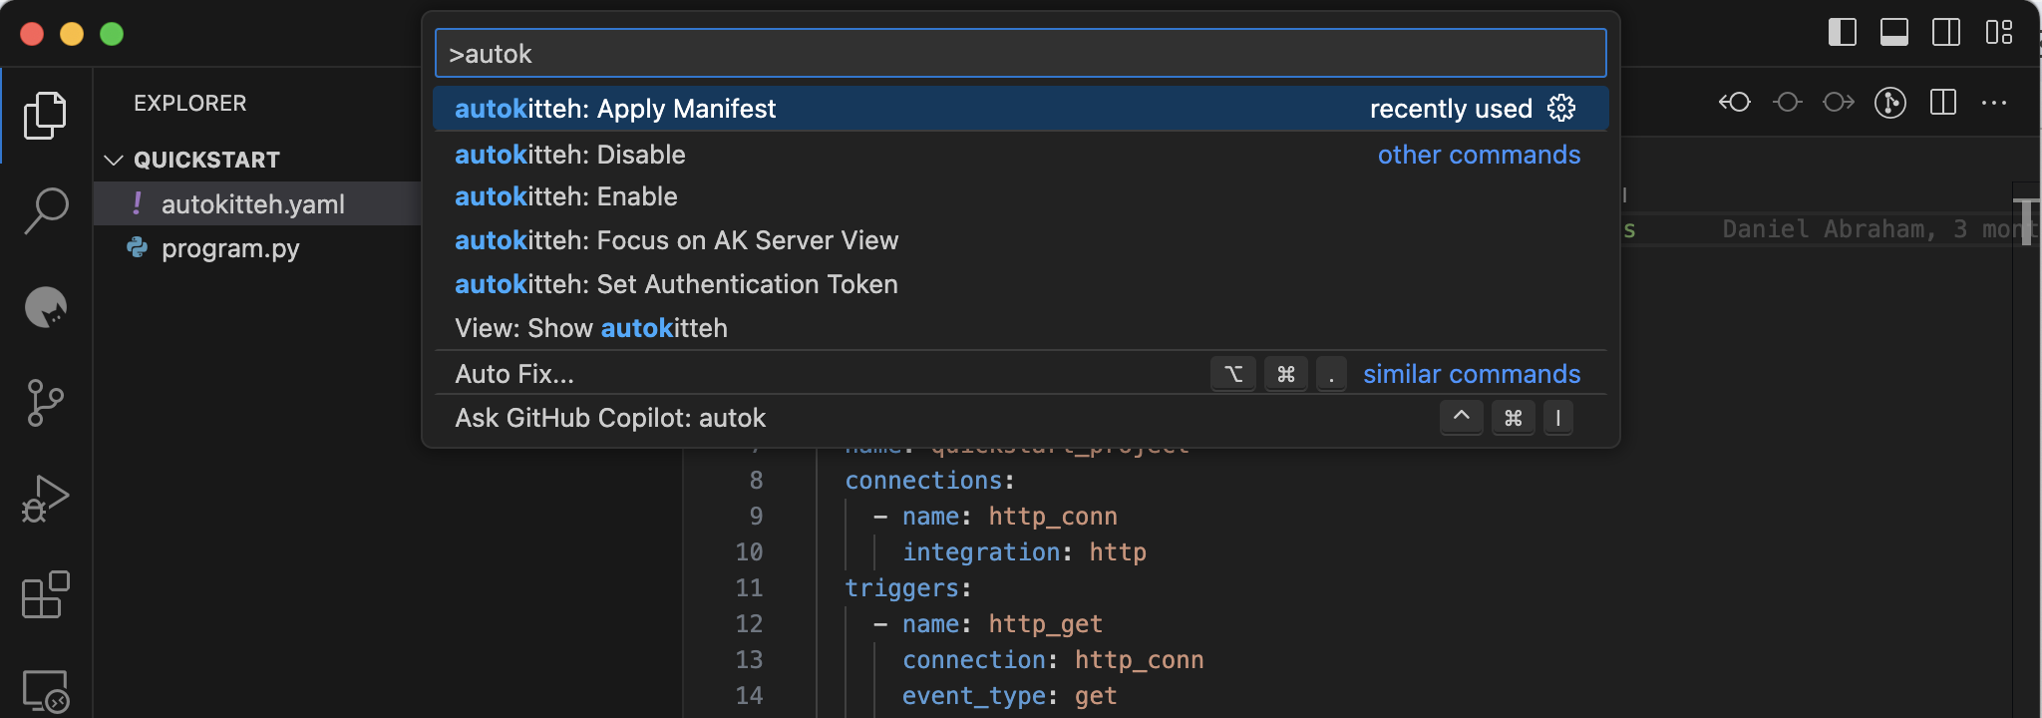Open program.py in the explorer
Image resolution: width=2042 pixels, height=718 pixels.
[257, 247]
